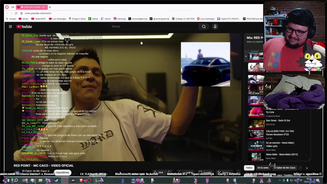Open the VectorMVP bookmark

(x=38, y=19)
